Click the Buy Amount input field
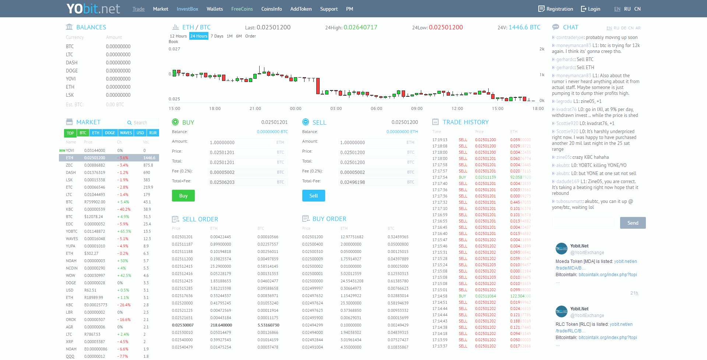Viewport: 707px width, 360px height. [x=247, y=142]
